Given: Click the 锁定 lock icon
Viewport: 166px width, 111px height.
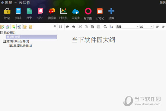Looking at the screenshot, I should click(x=7, y=11).
